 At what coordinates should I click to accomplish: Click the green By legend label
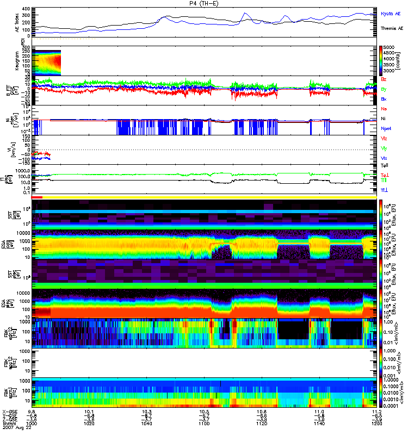[384, 89]
